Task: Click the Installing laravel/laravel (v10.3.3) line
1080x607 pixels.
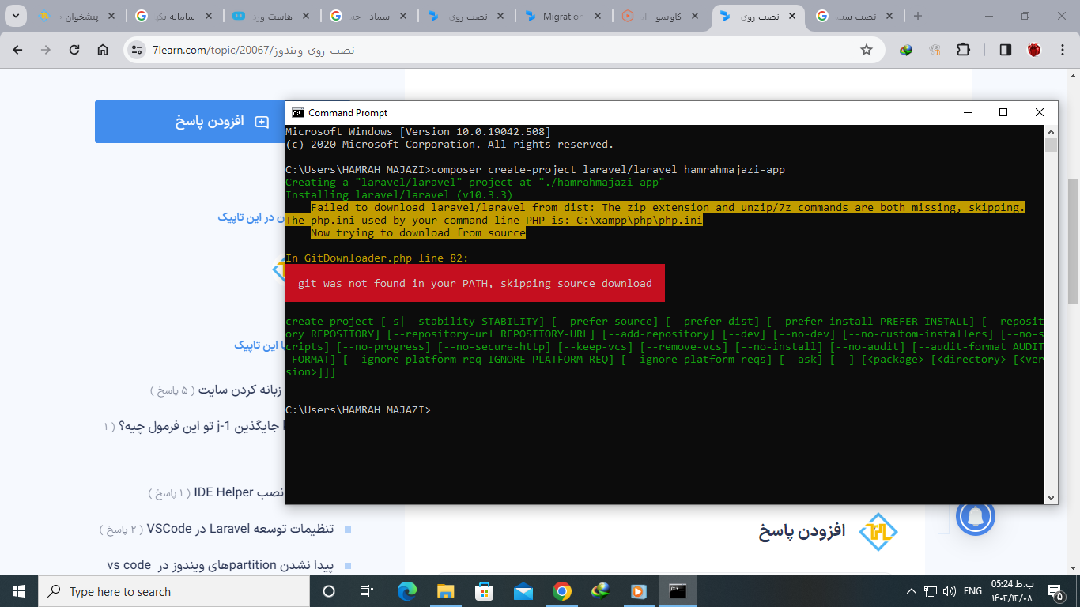Action: point(399,194)
